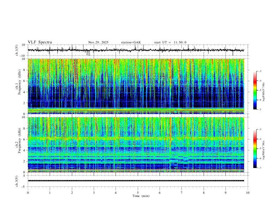Click the "Time (min)" x-axis label
Image resolution: width=279 pixels, height=216 pixels.
pyautogui.click(x=141, y=196)
